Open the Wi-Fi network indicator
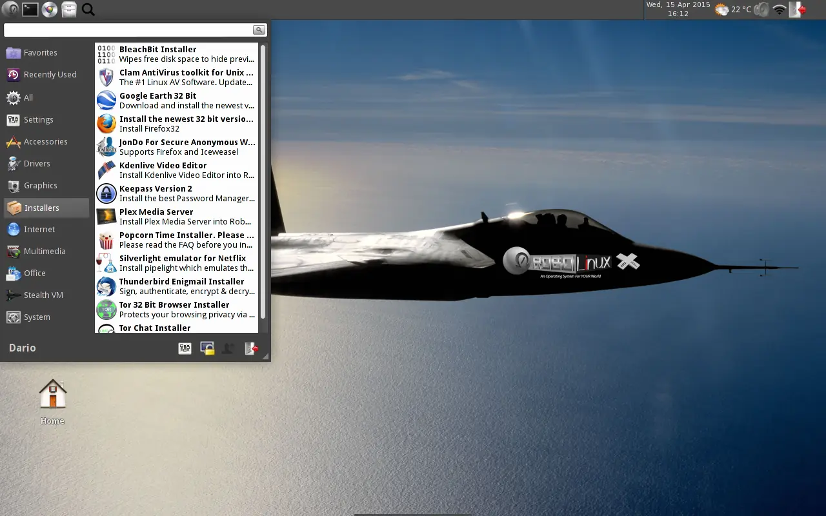The image size is (826, 516). pos(780,10)
